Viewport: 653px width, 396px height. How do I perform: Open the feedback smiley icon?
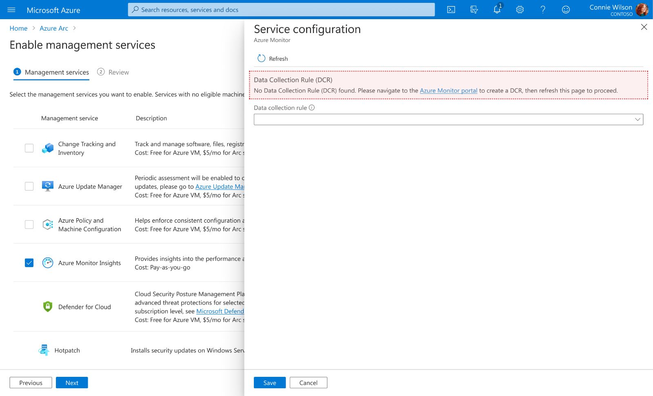pos(565,10)
